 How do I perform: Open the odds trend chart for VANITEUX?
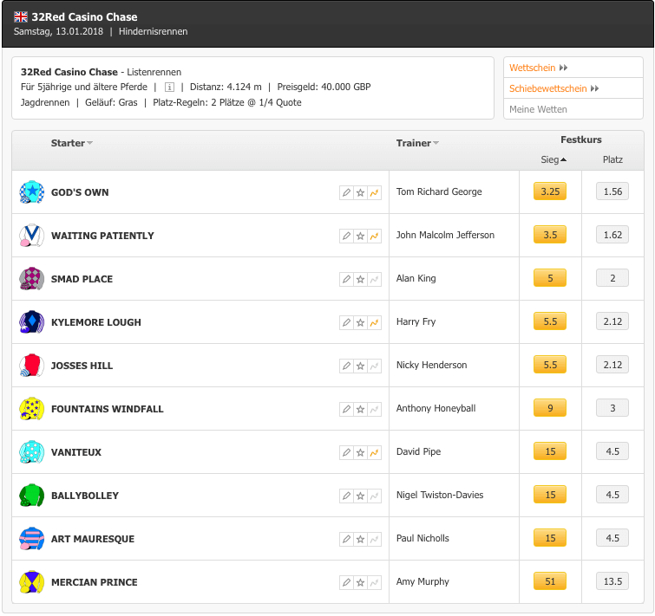[x=374, y=453]
